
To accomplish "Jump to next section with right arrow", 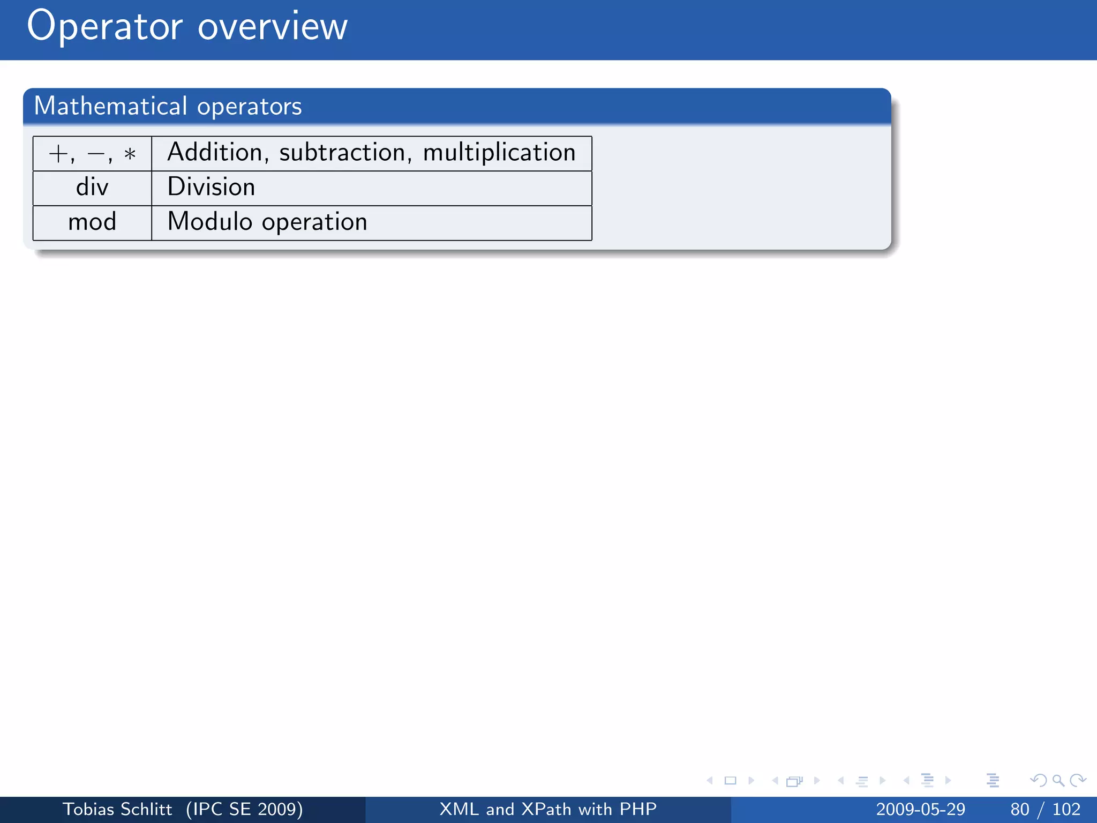I will (x=948, y=781).
